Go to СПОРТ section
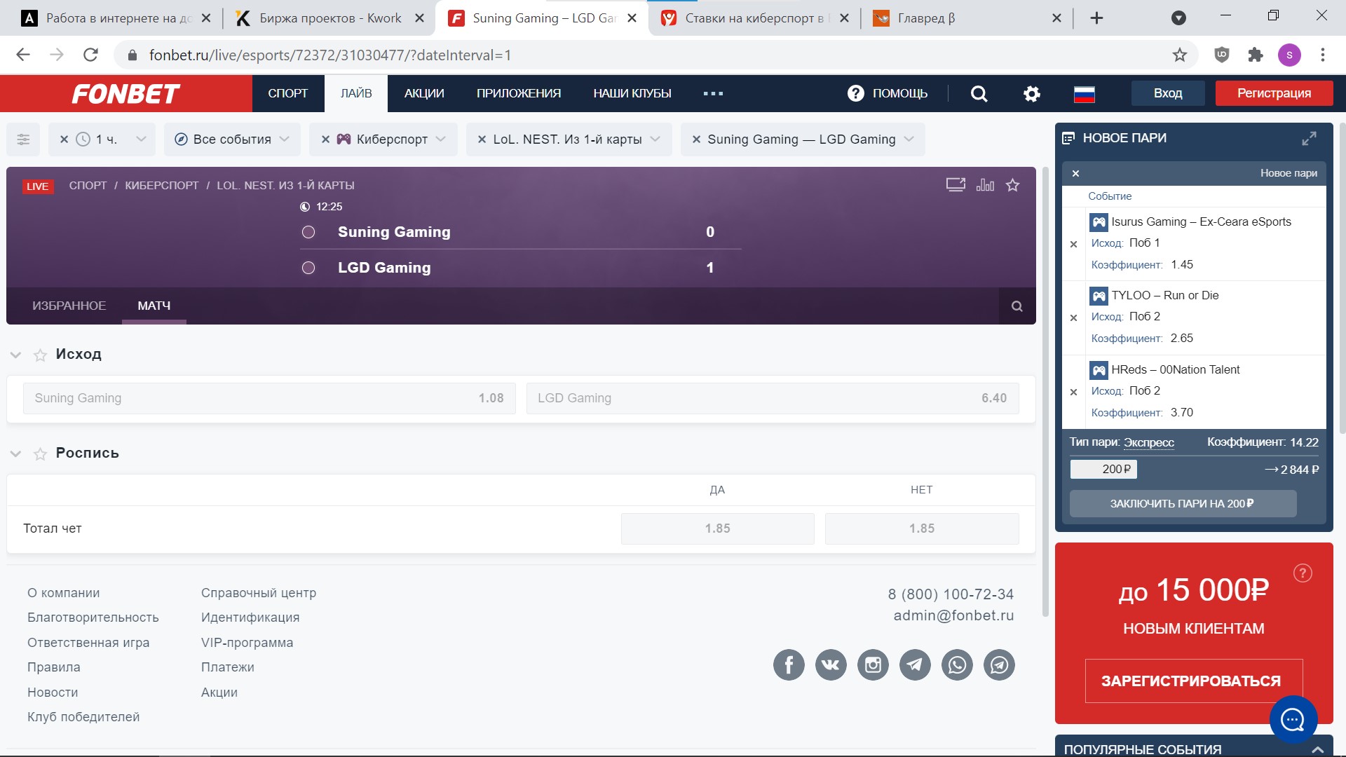The image size is (1346, 757). point(288,93)
